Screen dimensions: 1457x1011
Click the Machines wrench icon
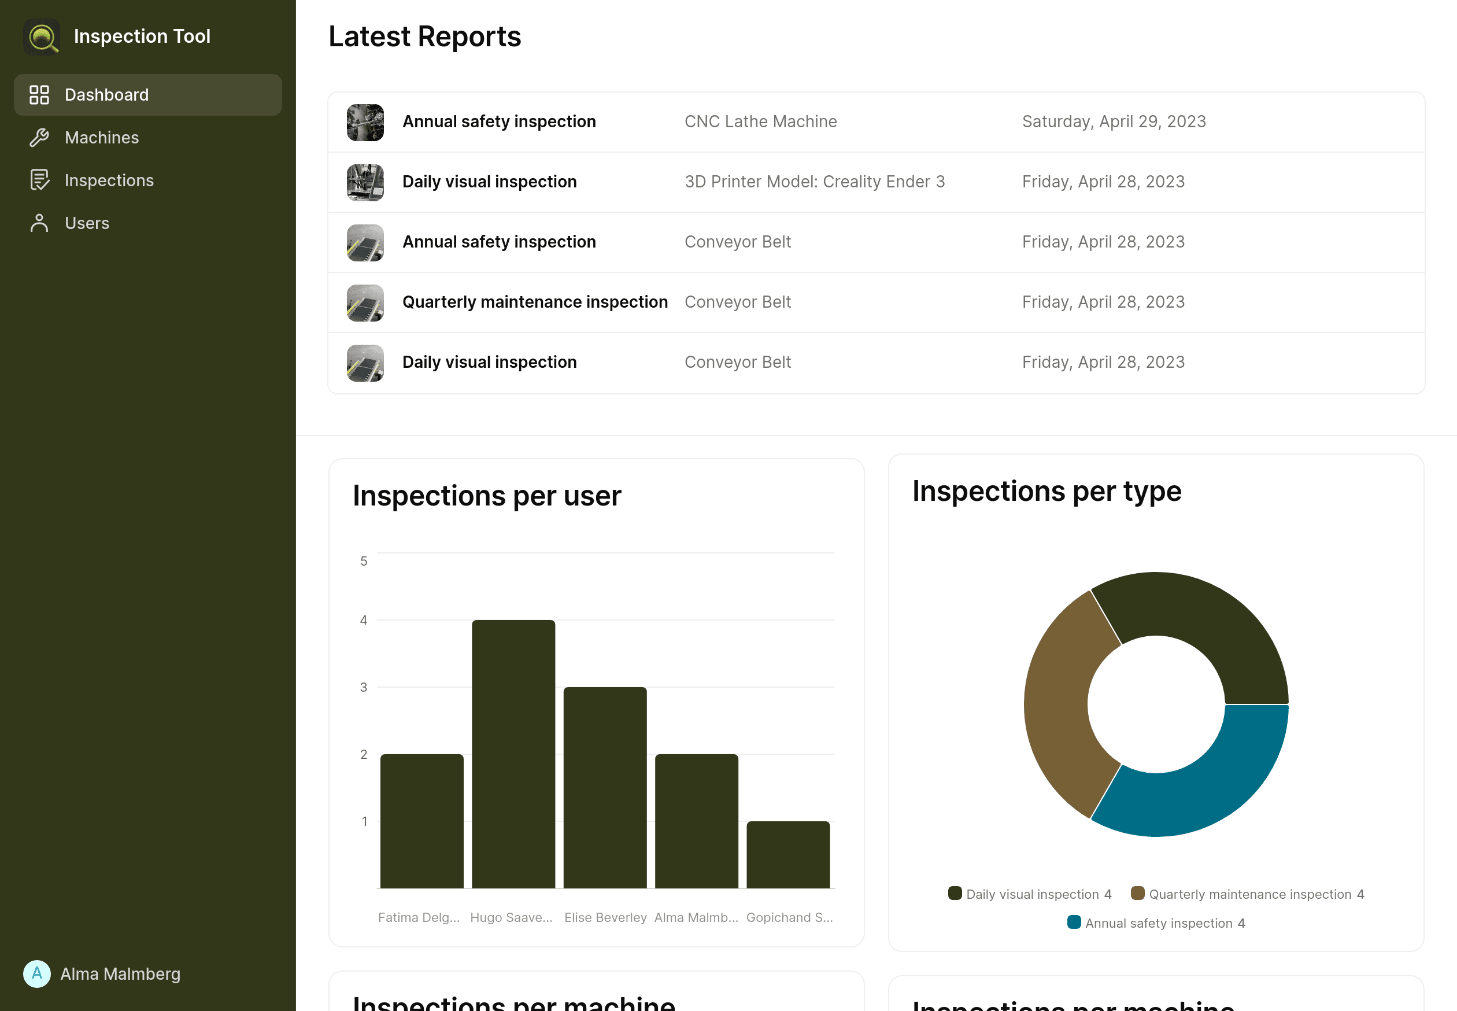(39, 138)
